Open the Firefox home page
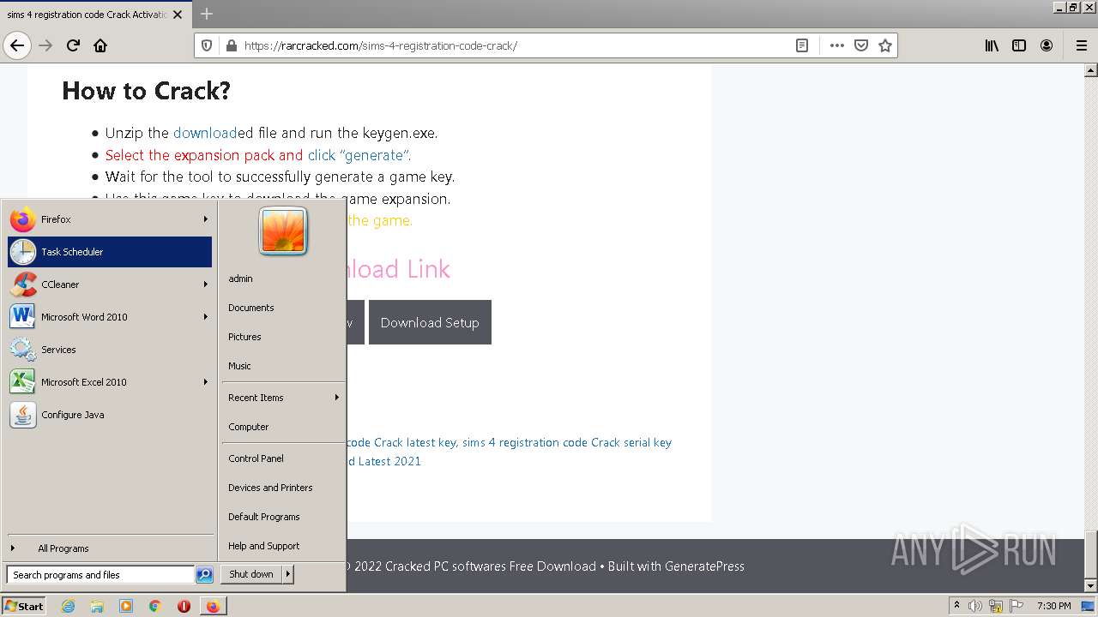 [x=100, y=45]
